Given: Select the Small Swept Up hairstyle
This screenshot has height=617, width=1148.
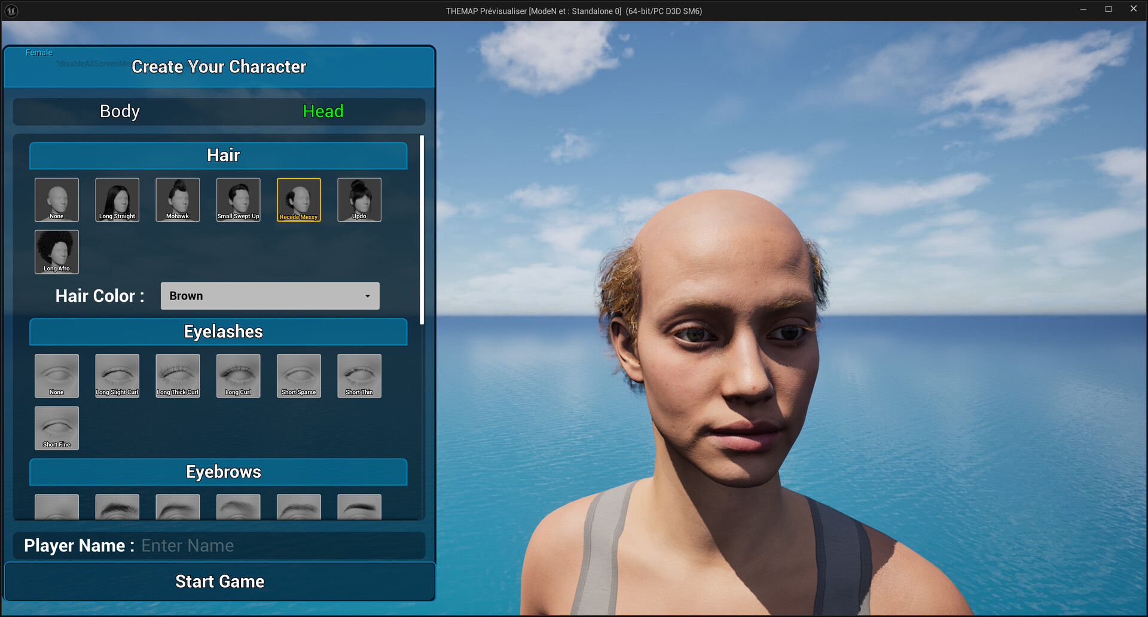Looking at the screenshot, I should point(238,200).
